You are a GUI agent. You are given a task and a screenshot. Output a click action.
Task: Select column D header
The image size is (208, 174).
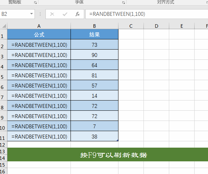click(157, 26)
